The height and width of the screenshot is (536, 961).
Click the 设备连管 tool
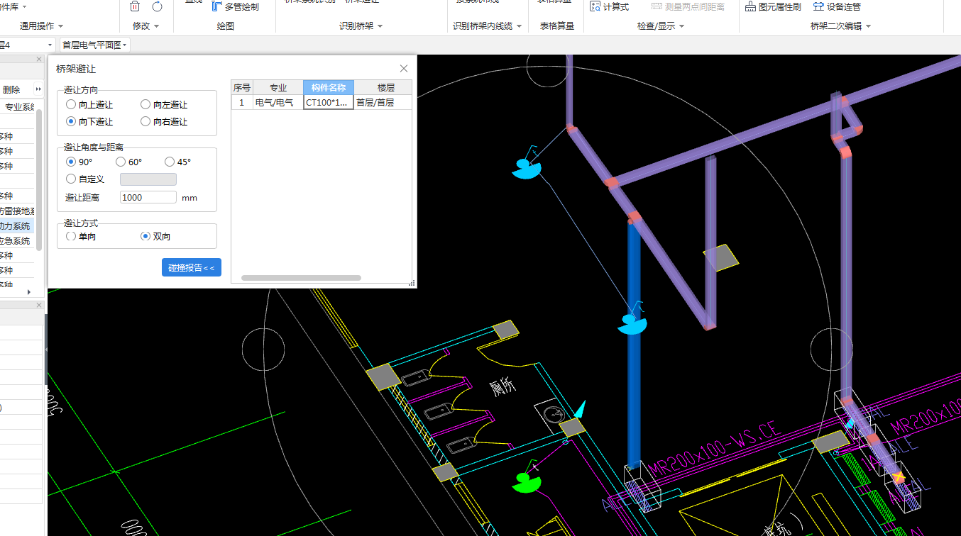click(x=837, y=6)
